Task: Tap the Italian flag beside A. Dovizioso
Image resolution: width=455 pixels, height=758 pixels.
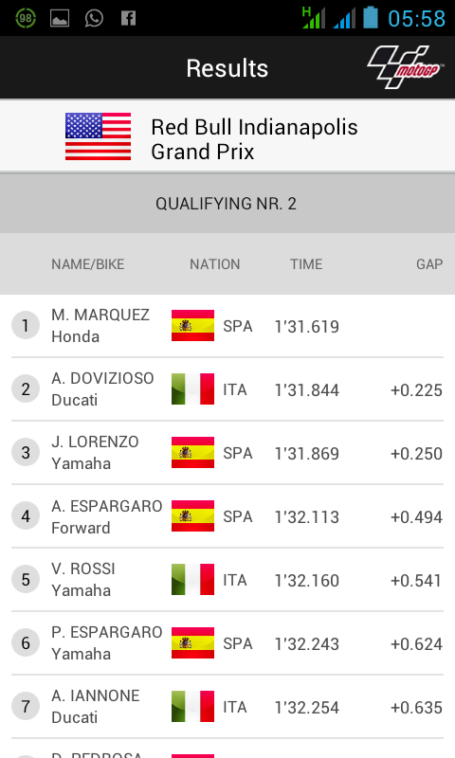Action: [x=192, y=388]
